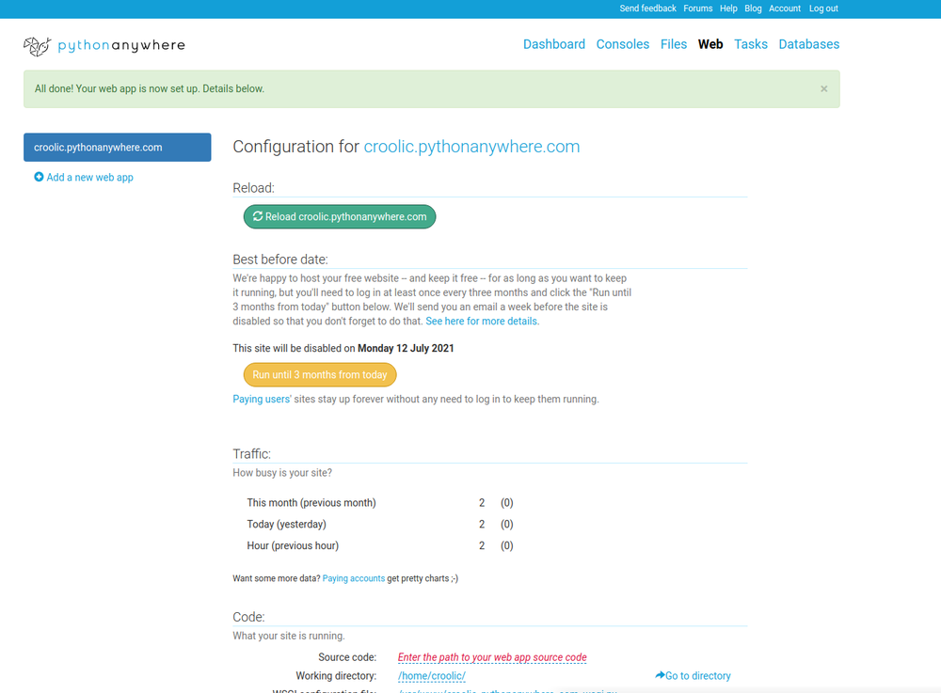This screenshot has width=941, height=693.
Task: Open the Paying accounts link
Action: coord(354,578)
